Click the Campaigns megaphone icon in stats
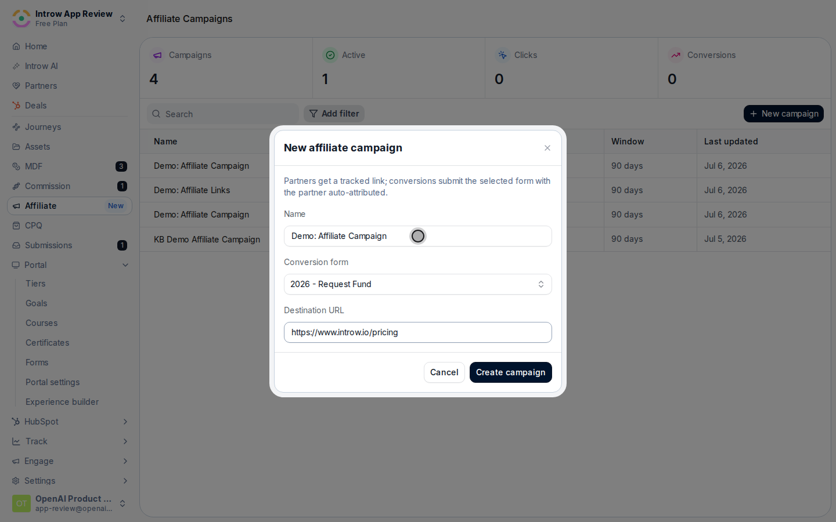 pos(157,55)
